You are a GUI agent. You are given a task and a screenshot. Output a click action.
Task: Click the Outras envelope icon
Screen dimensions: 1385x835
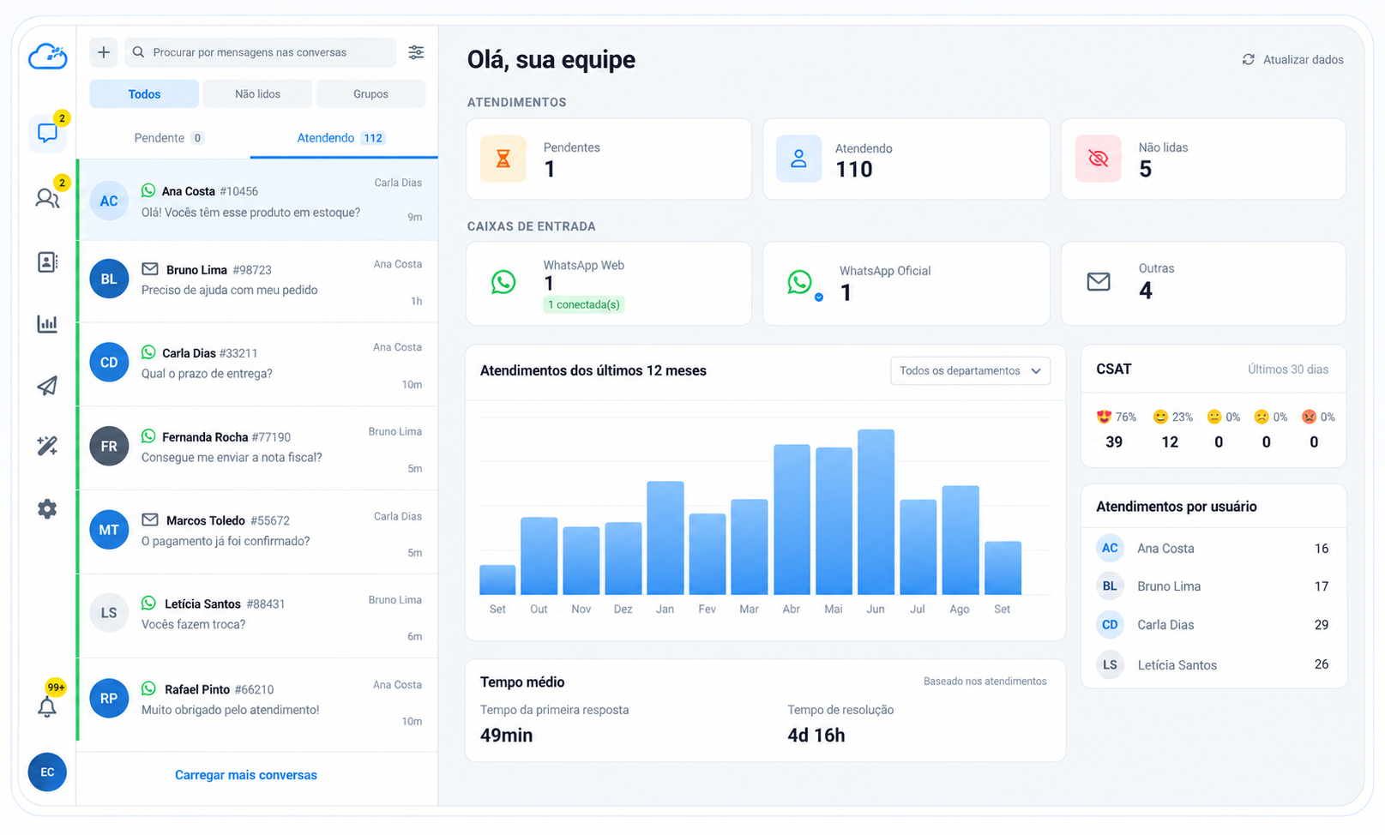(x=1099, y=281)
